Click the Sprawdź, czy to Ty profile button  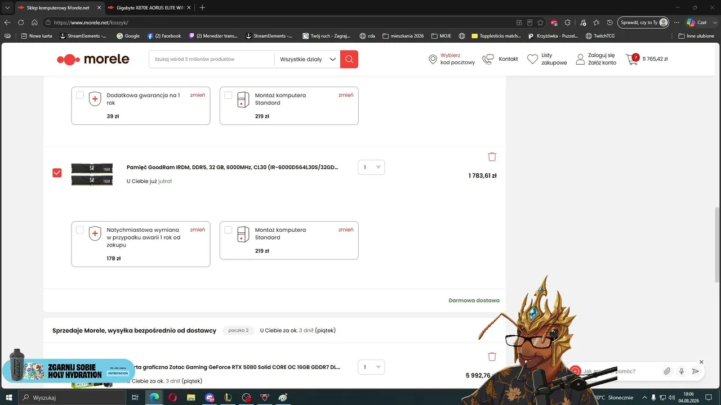coord(644,22)
